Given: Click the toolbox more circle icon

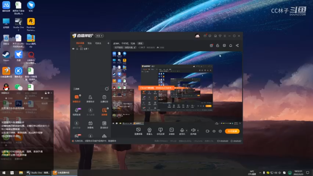Looking at the screenshot, I should [x=107, y=89].
